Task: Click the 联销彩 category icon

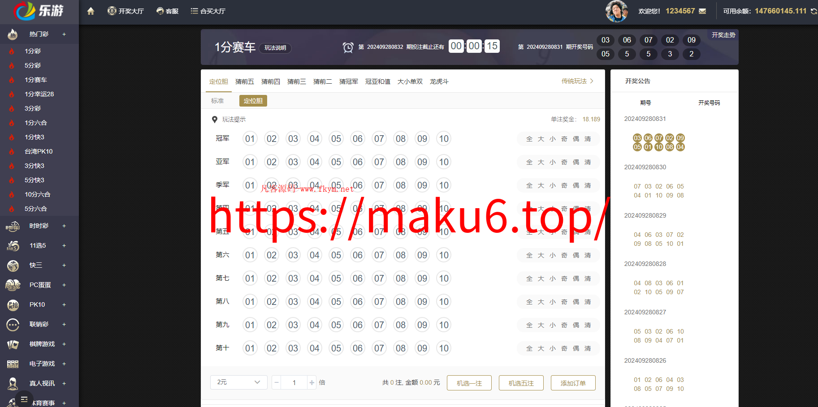Action: click(x=13, y=325)
